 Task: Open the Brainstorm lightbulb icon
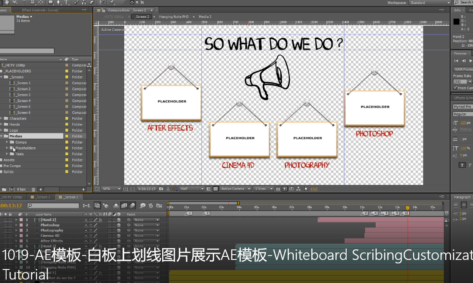tap(143, 205)
